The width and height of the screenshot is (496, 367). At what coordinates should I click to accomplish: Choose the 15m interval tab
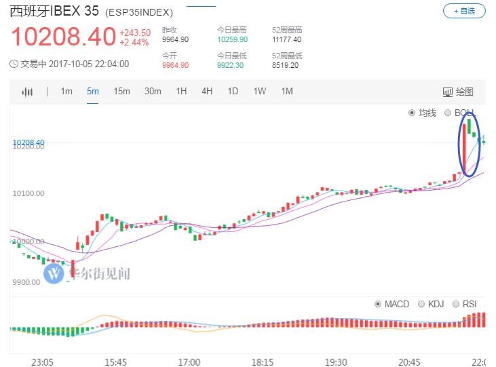(x=121, y=92)
